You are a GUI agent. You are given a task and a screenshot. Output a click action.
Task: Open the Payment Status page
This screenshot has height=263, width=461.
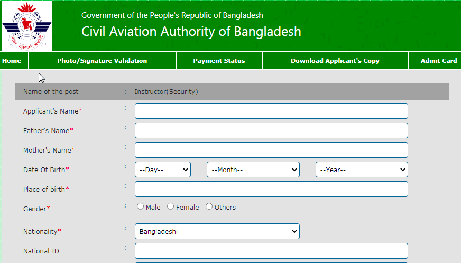(x=219, y=61)
